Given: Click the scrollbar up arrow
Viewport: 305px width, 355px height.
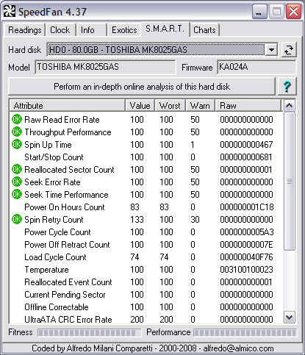Looking at the screenshot, I should (290, 106).
